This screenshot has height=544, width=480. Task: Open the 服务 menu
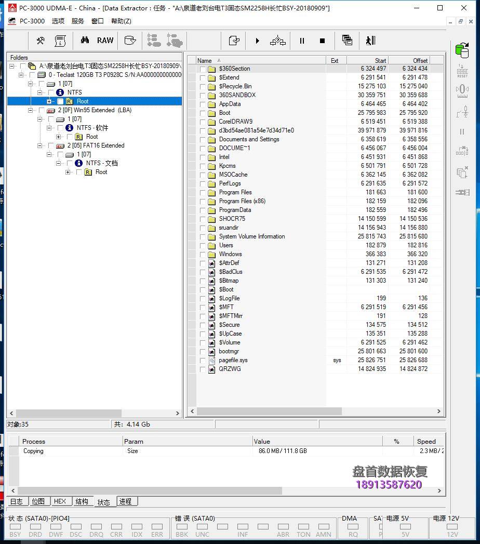[77, 21]
